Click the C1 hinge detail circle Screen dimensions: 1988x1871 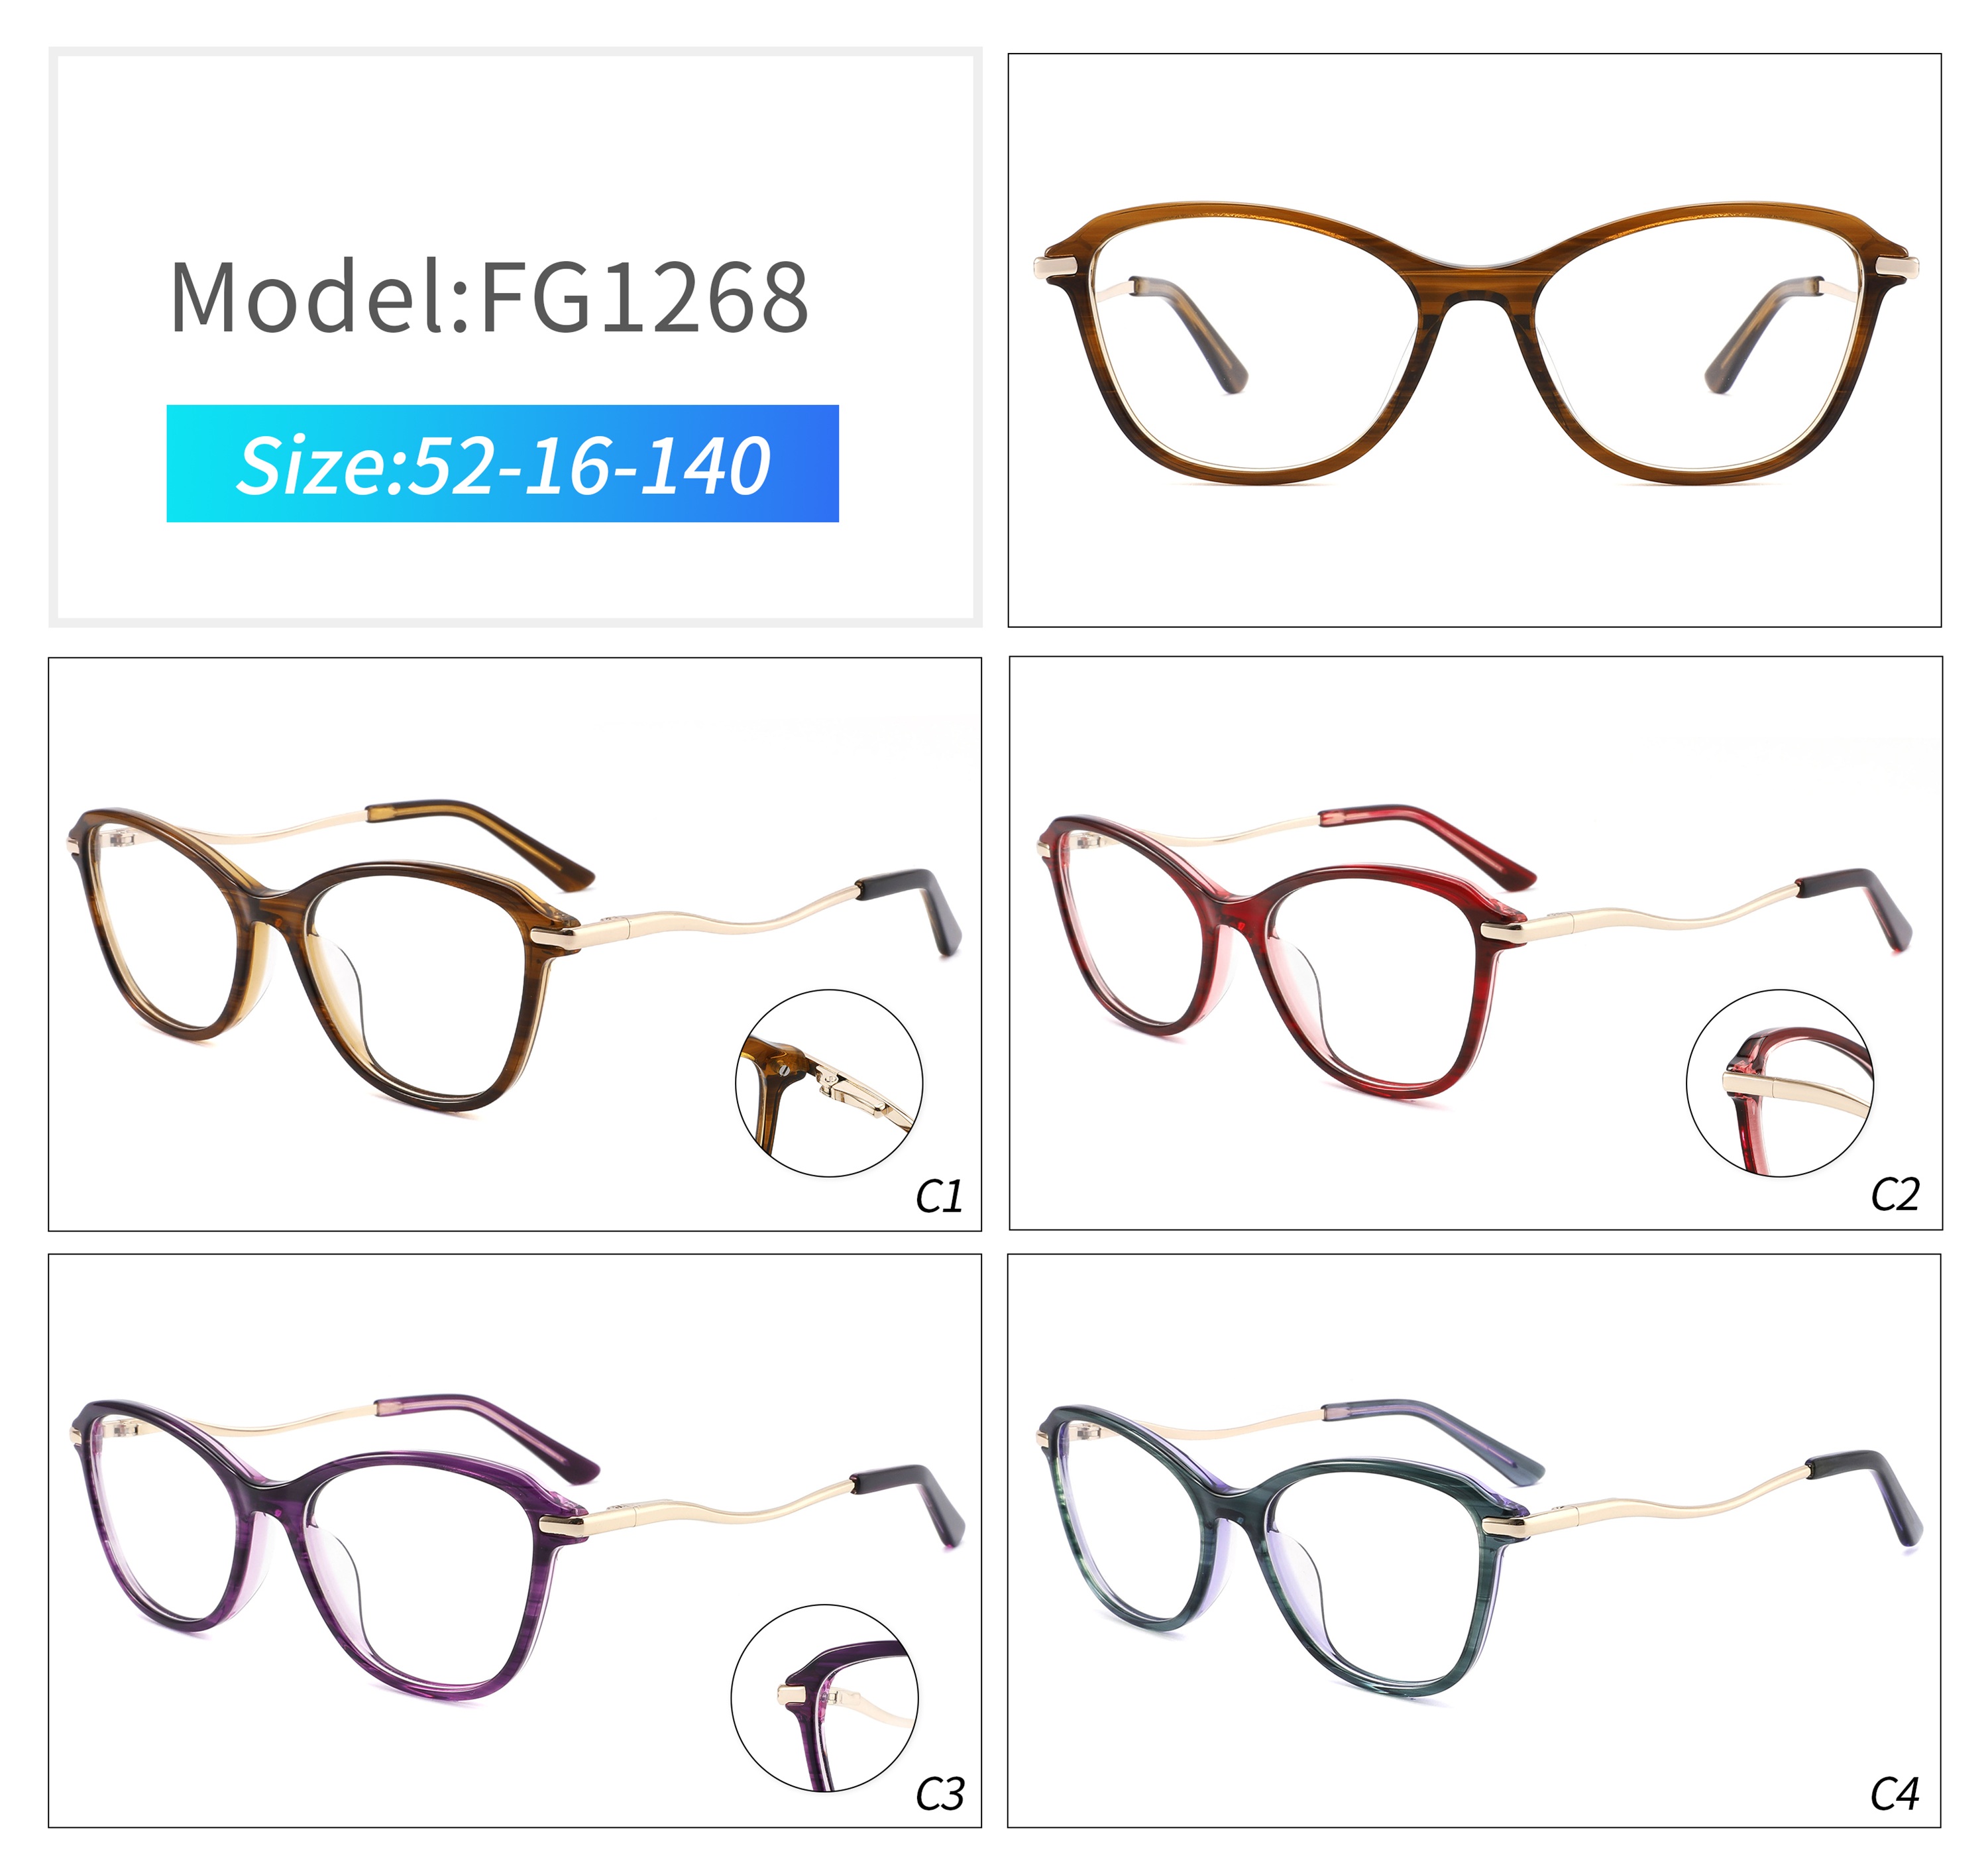click(829, 1083)
